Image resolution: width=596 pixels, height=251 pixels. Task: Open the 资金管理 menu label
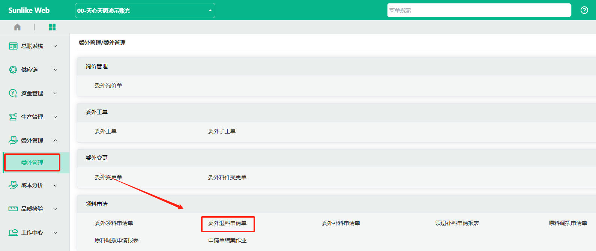click(32, 93)
